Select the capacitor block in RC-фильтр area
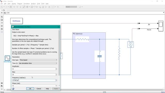 100,56
